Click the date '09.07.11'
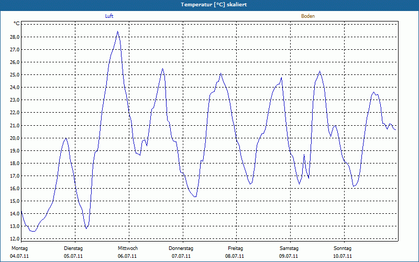 pyautogui.click(x=289, y=256)
